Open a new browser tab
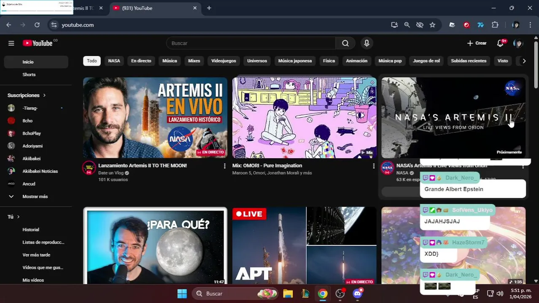This screenshot has width=539, height=303. [209, 8]
